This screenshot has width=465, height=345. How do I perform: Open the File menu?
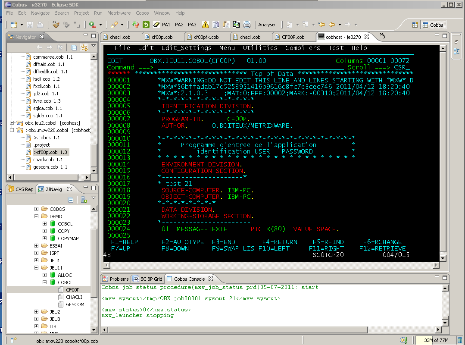[x=9, y=13]
